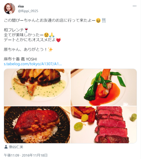This screenshot has height=159, width=141.
Task: Visit the @Rippi_0925 handle link
Action: coord(28,11)
